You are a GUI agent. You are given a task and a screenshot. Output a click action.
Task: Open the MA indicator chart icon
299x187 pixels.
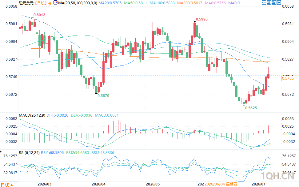click(x=55, y=3)
